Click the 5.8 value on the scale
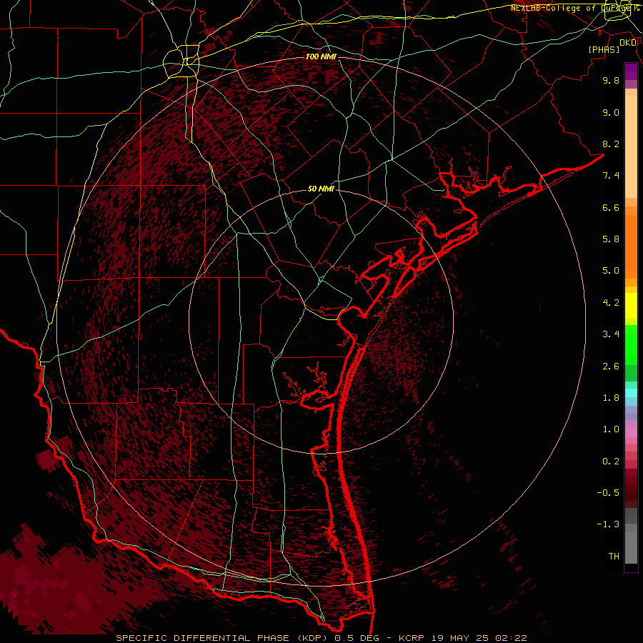This screenshot has height=643, width=643. (611, 239)
